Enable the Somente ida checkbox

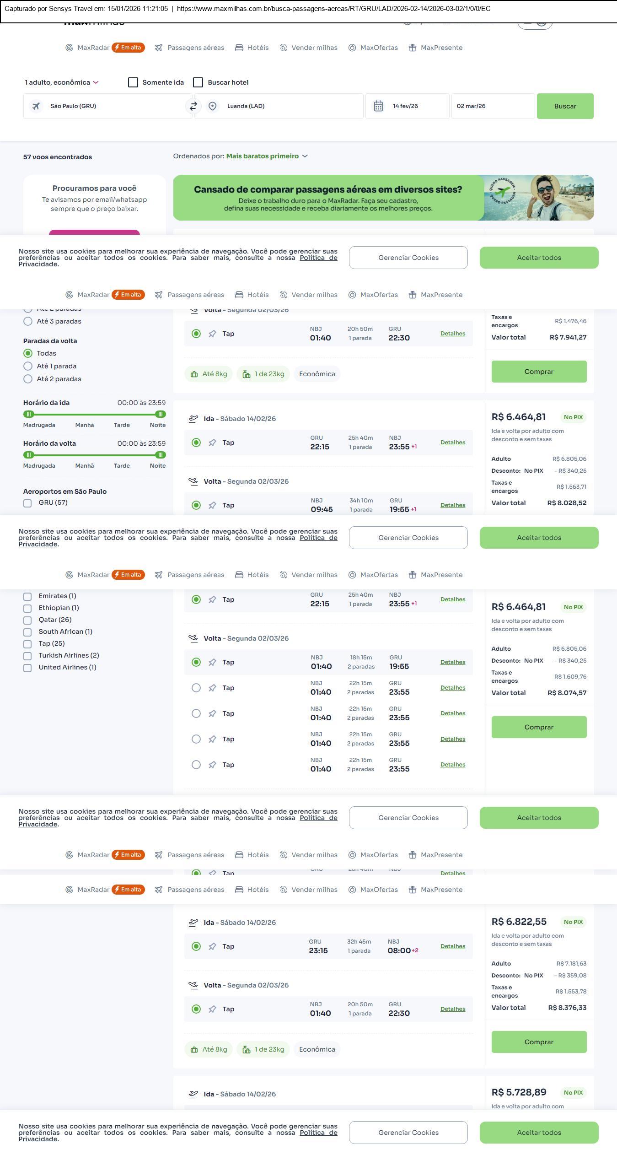(x=133, y=82)
